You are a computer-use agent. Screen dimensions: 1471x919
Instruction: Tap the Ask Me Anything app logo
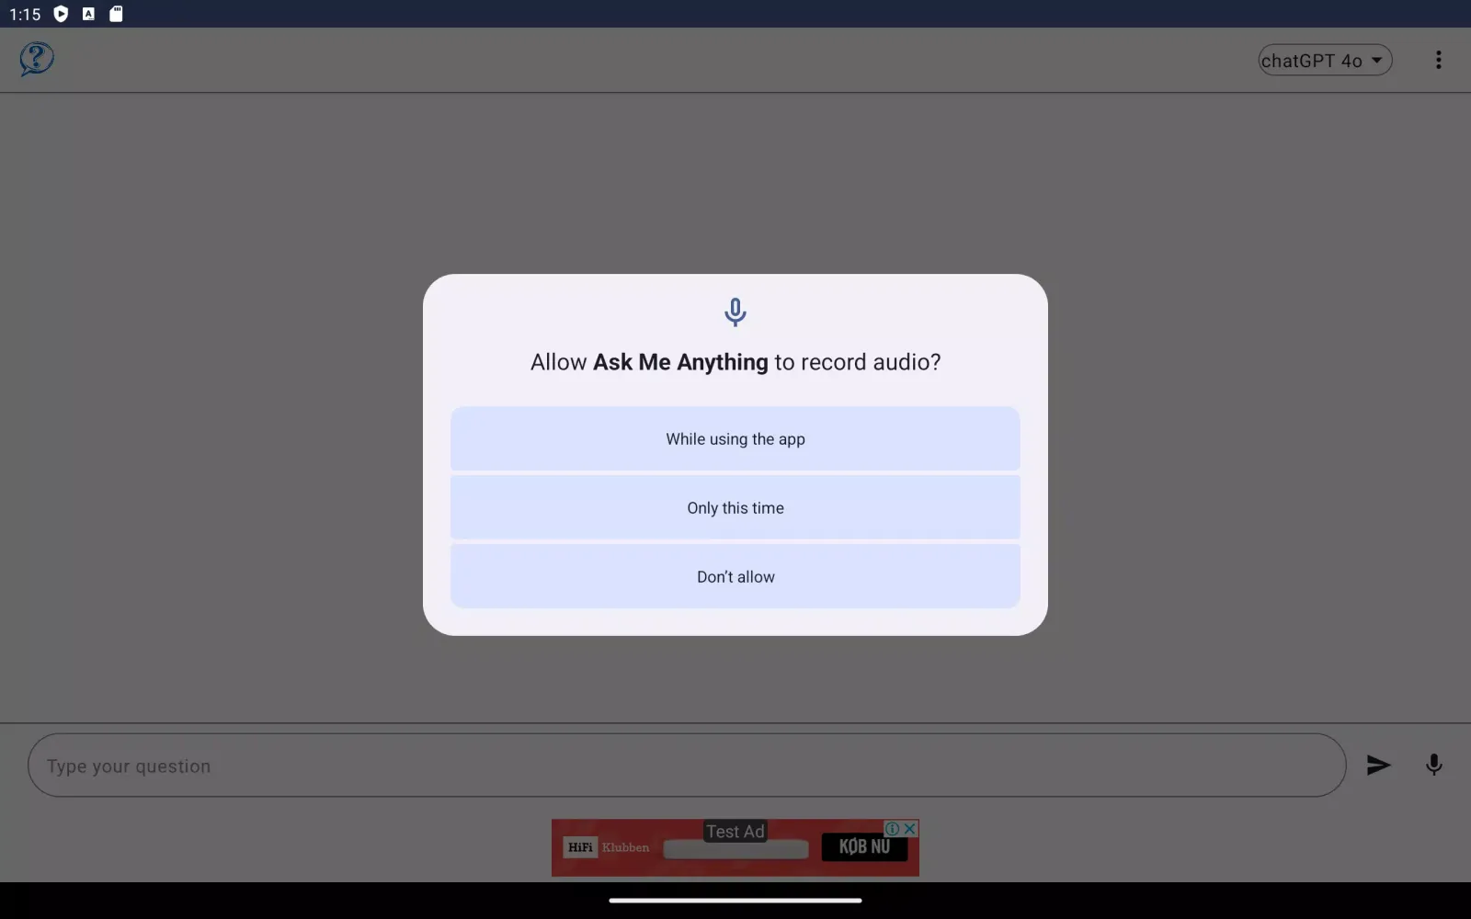(37, 60)
